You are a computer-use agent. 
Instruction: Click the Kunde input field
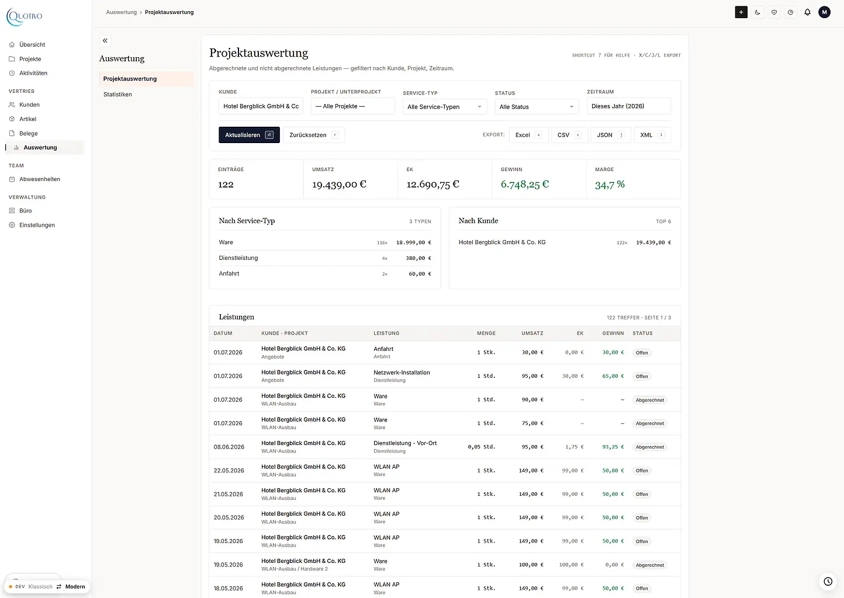(261, 106)
